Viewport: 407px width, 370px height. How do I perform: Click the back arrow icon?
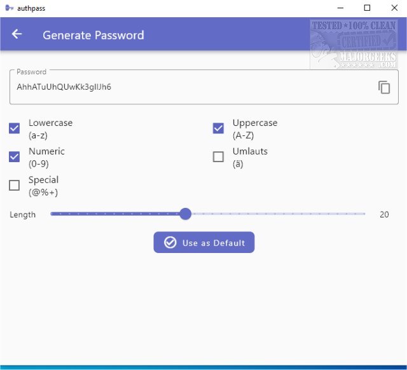[17, 34]
